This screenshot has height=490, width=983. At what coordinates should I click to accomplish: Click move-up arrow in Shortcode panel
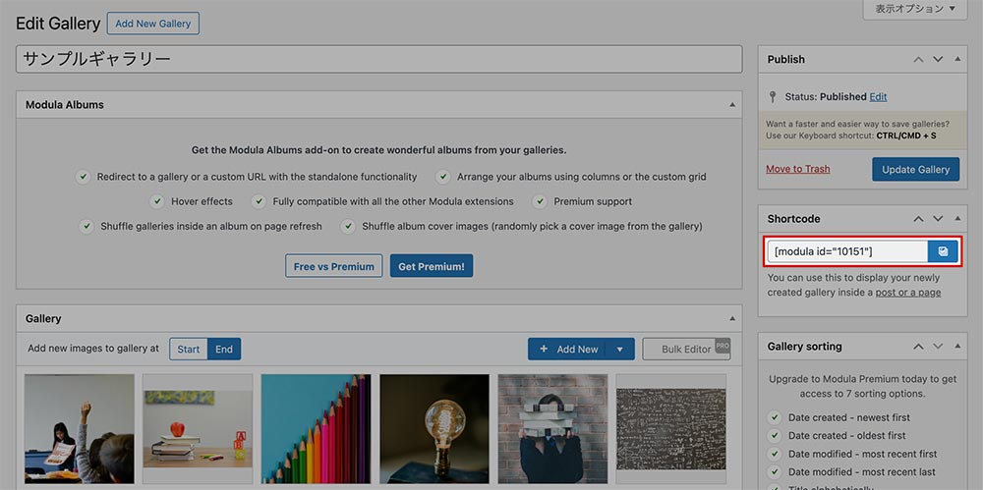[918, 219]
